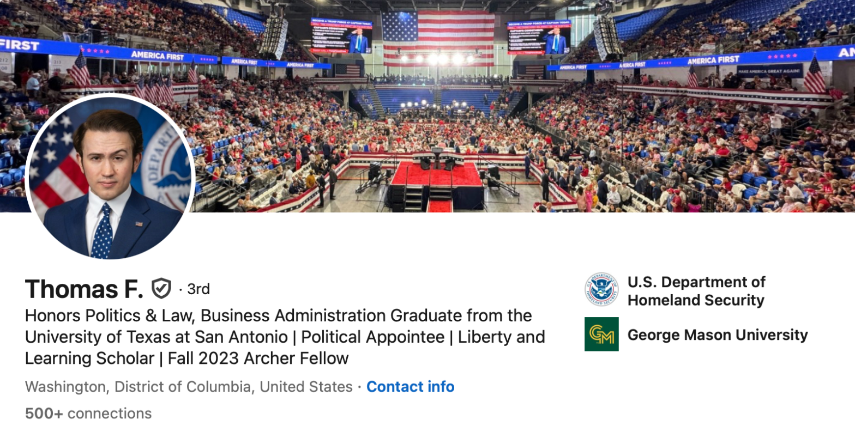The height and width of the screenshot is (426, 855).
Task: Click the Homeland Security seal logo
Action: (601, 289)
